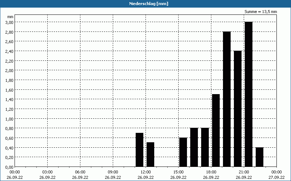The width and height of the screenshot is (291, 181).
Task: Select the 1,20 y-axis value
Action: point(9,109)
